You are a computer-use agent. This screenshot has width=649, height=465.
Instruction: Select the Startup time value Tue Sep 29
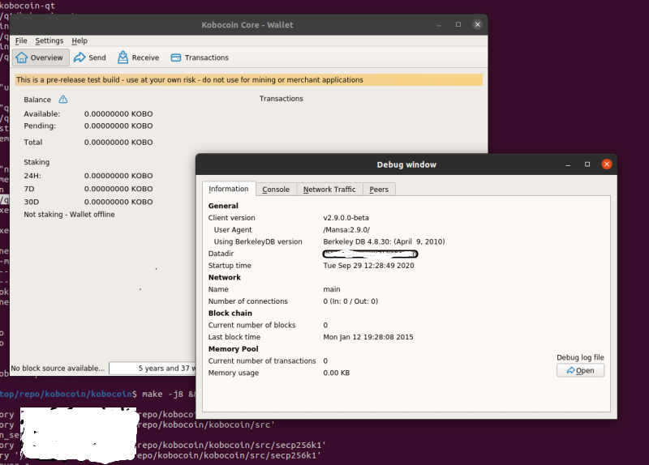click(368, 266)
